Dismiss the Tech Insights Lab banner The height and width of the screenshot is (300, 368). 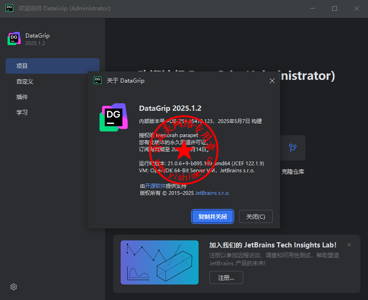tap(349, 245)
